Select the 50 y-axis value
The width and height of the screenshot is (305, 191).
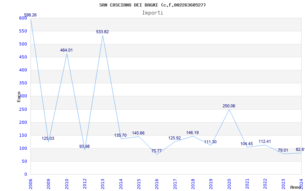[x=24, y=161]
